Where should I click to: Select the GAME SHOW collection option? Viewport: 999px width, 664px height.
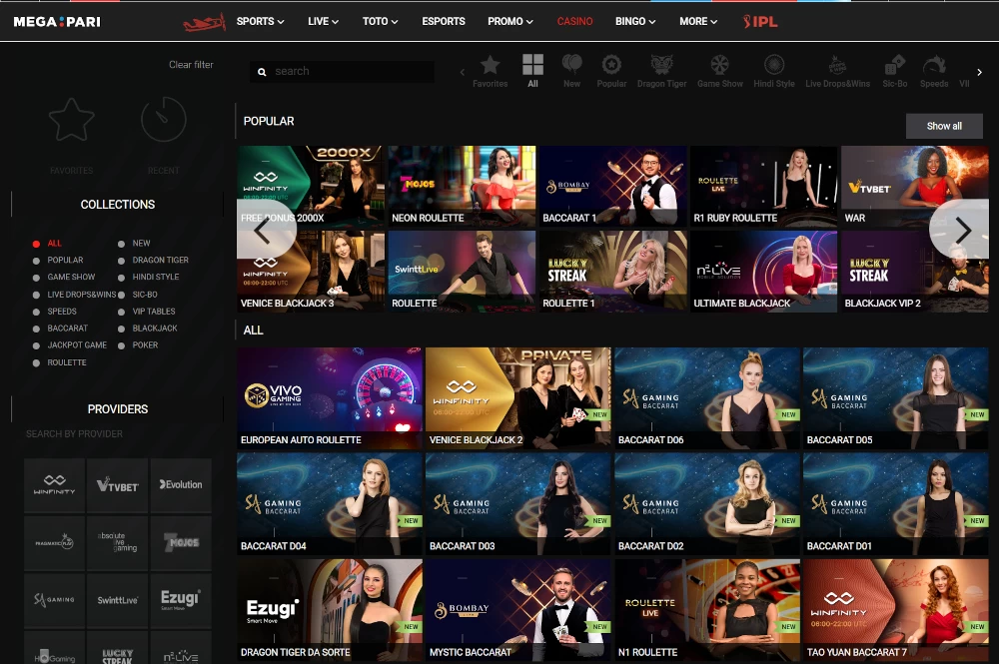tap(64, 277)
